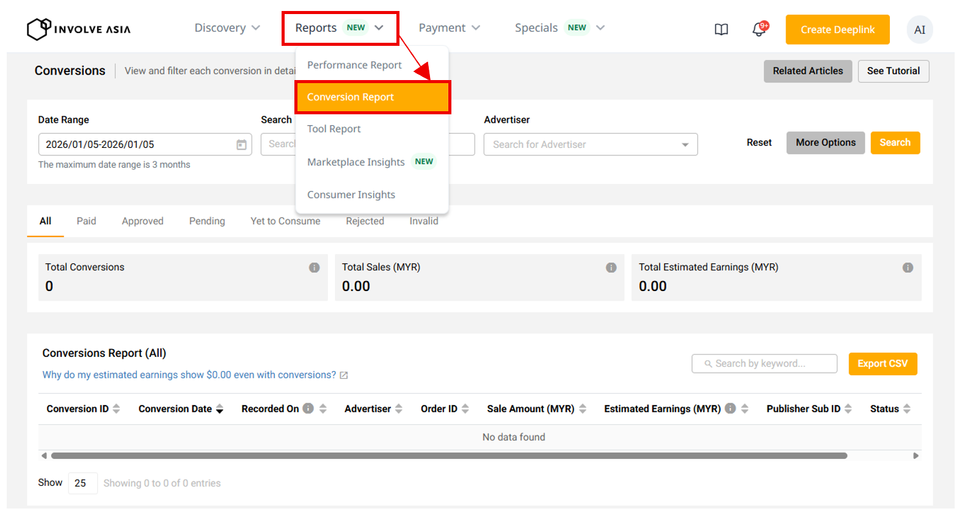Switch to the Approved tab

pyautogui.click(x=142, y=221)
